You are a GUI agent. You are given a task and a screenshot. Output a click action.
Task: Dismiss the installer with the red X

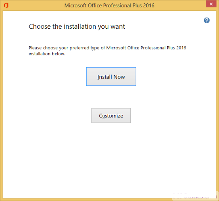tap(211, 4)
